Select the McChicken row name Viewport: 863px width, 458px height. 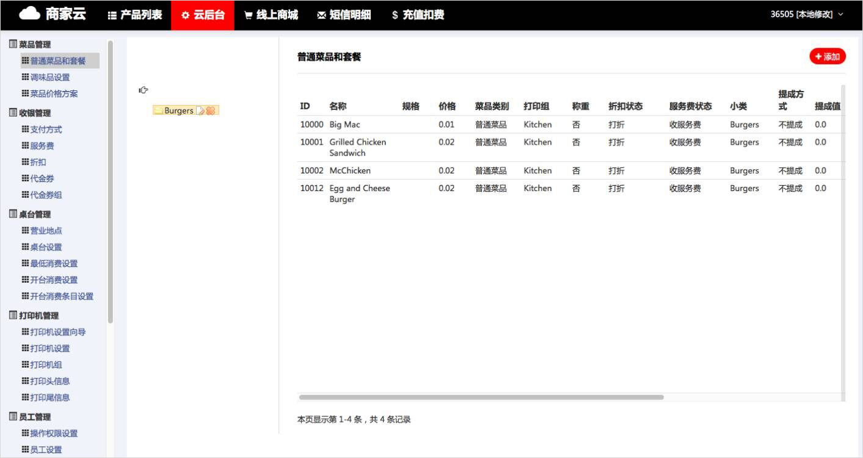(350, 171)
